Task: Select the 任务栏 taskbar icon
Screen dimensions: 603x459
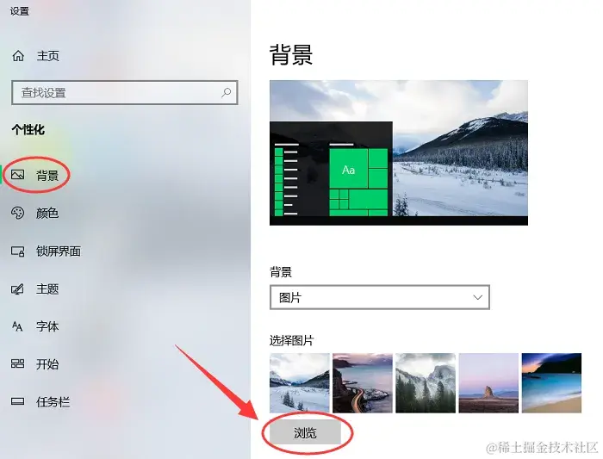Action: pyautogui.click(x=18, y=401)
